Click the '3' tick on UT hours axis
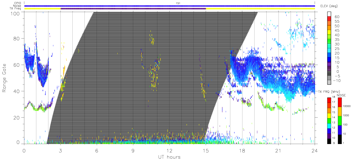Viewport: 354px width, 163px height. click(61, 150)
